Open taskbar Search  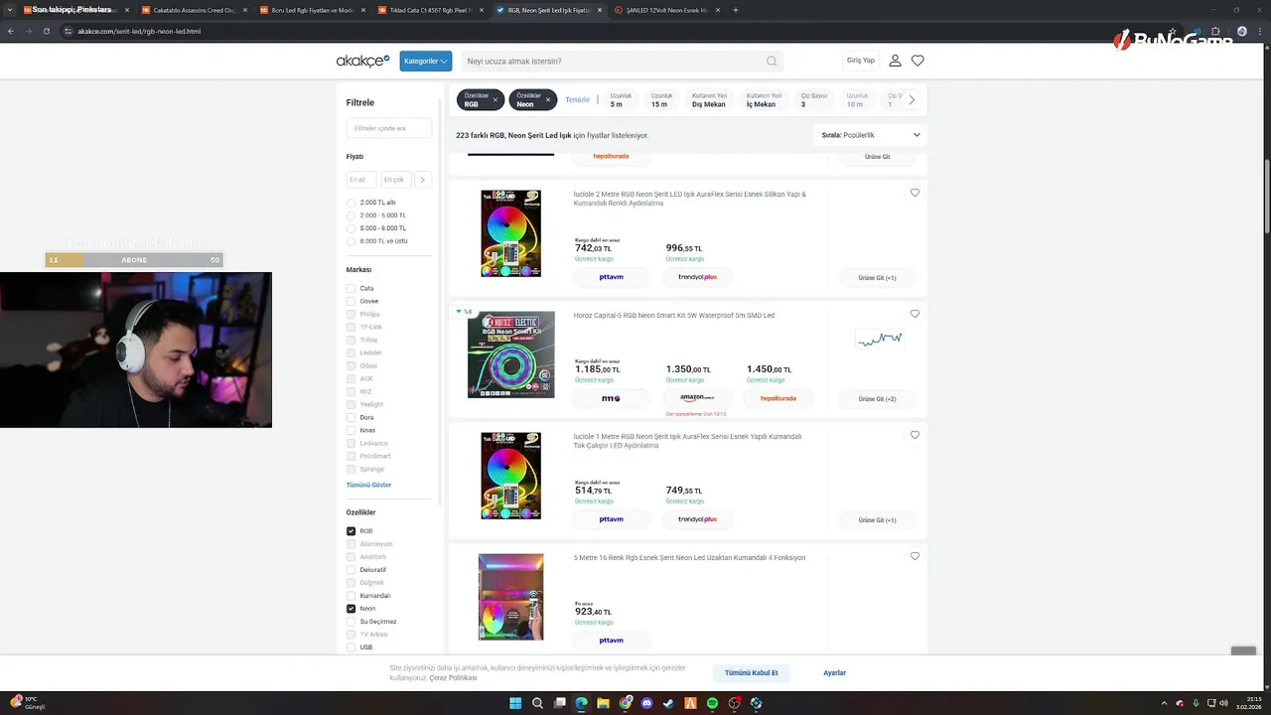coord(537,703)
